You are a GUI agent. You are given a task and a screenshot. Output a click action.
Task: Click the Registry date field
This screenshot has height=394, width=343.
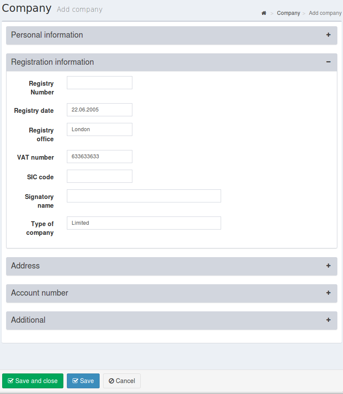[100, 110]
